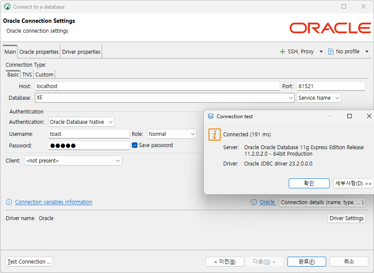Viewport: 374px width, 273px height.
Task: Click the database icon in Connection test title
Action: 211,117
